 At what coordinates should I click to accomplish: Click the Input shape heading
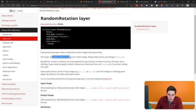(46, 83)
